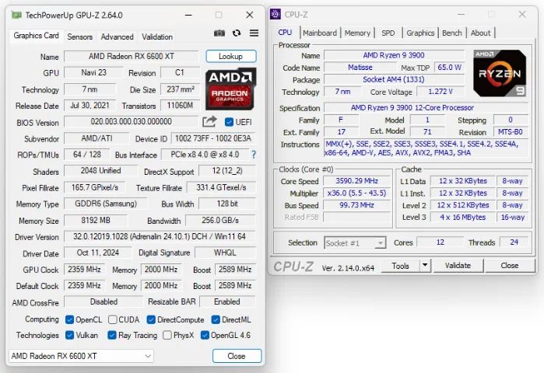Toggle the CUDA checkbox
The width and height of the screenshot is (544, 373).
pyautogui.click(x=112, y=319)
